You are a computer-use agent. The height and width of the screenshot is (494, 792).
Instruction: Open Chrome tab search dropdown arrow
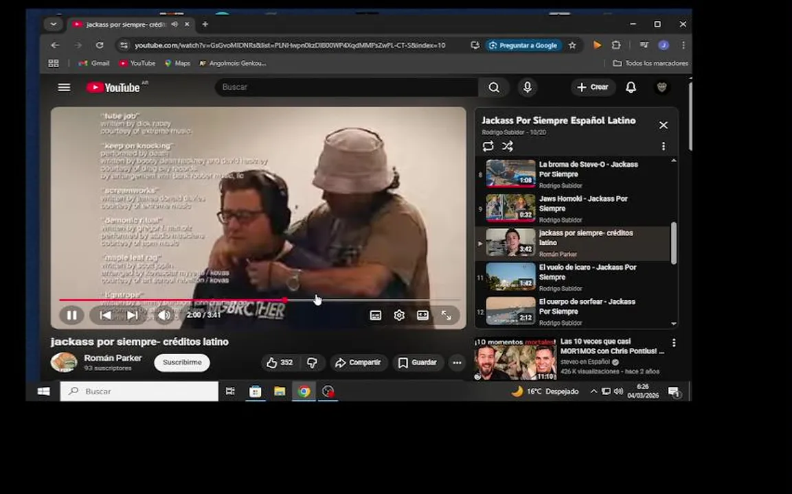[x=53, y=24]
